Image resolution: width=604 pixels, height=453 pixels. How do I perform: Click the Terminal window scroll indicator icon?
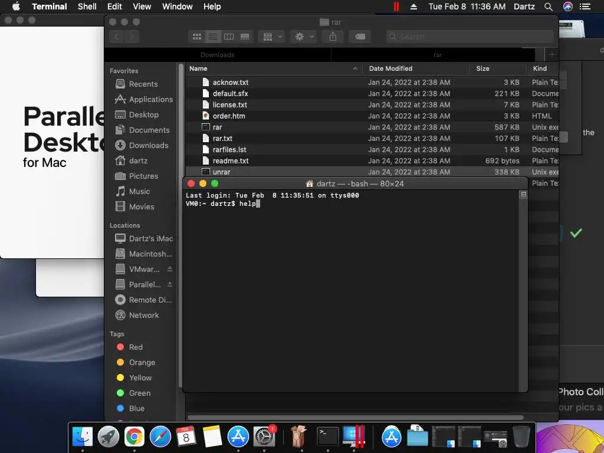tap(524, 195)
